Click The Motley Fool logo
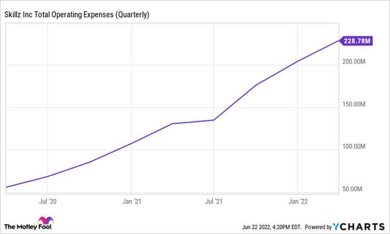The width and height of the screenshot is (390, 234). click(x=28, y=223)
